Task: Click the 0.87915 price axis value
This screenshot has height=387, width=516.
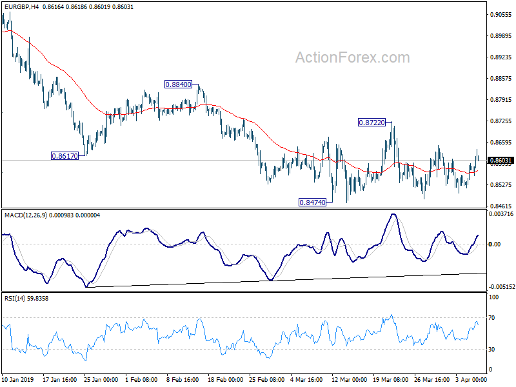Action: click(501, 100)
